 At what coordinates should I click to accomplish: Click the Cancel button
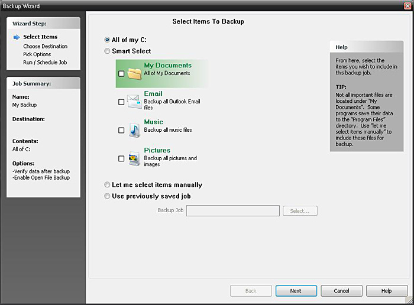(x=341, y=291)
